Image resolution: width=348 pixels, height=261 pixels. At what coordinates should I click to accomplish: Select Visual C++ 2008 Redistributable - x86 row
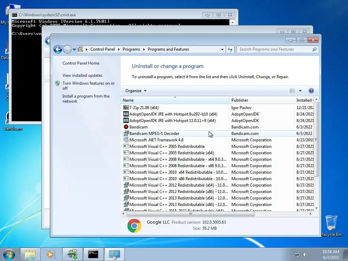(x=217, y=166)
